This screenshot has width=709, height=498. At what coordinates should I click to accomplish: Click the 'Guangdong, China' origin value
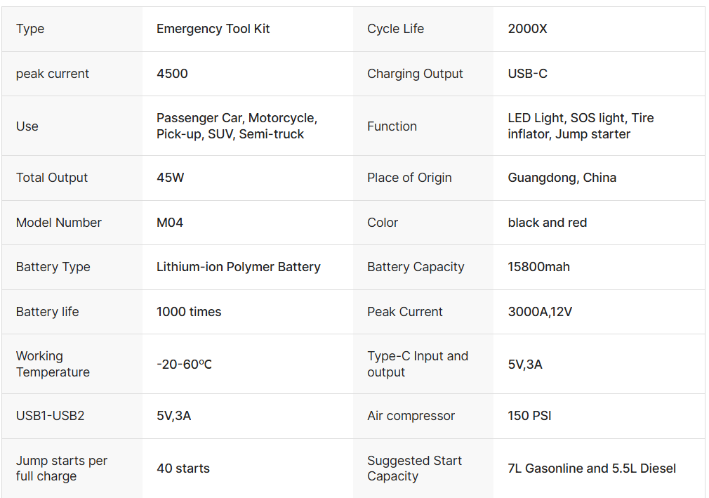[562, 178]
